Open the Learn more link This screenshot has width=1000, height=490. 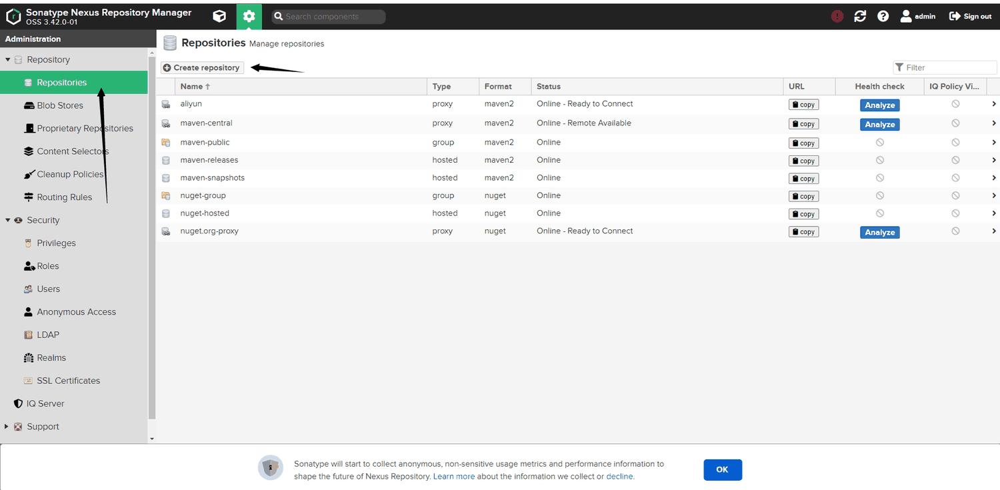(x=454, y=477)
